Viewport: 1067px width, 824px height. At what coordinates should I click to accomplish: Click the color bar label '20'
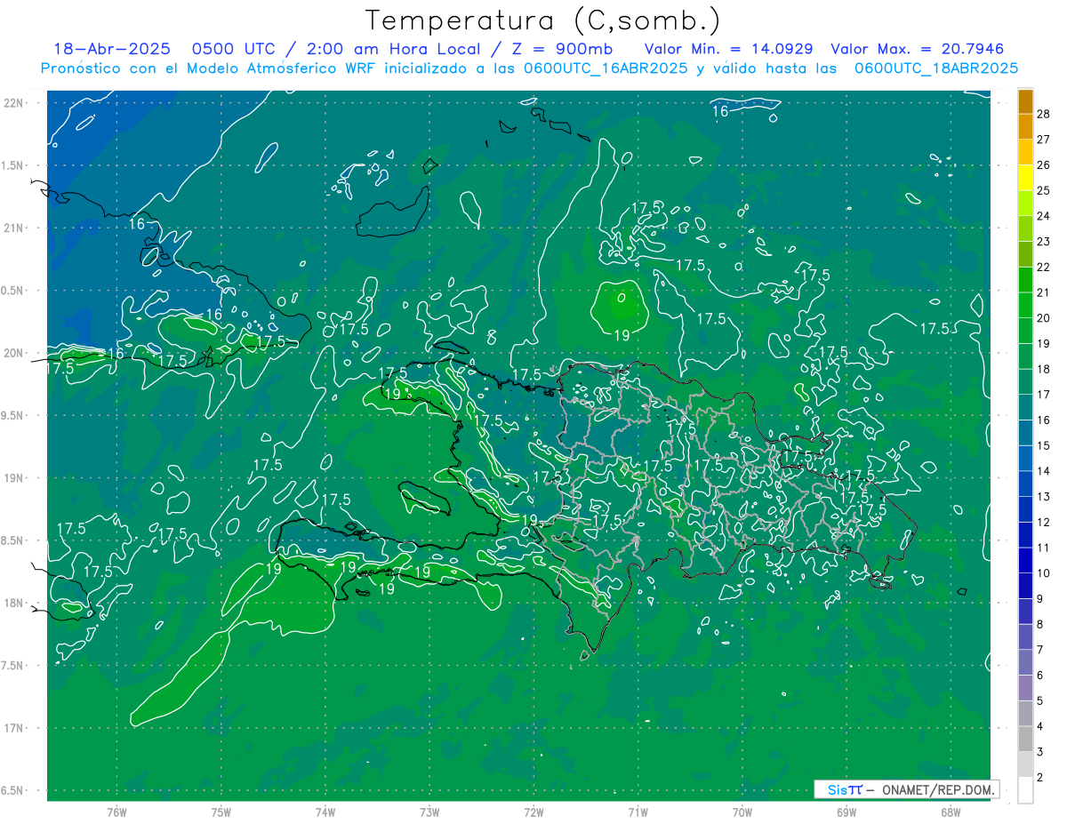(1044, 318)
